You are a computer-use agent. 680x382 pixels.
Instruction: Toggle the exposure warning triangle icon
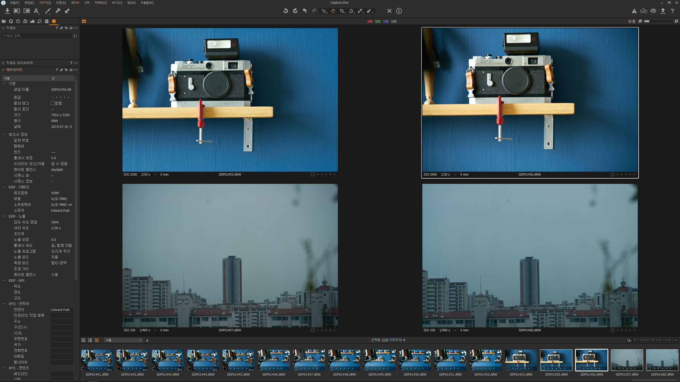(634, 11)
